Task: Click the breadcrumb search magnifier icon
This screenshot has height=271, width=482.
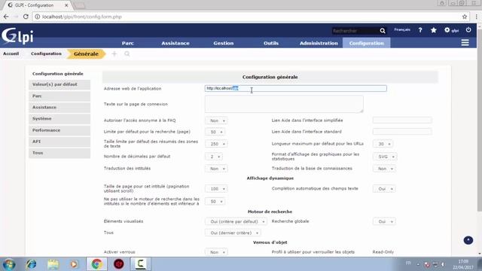Action: click(x=127, y=53)
